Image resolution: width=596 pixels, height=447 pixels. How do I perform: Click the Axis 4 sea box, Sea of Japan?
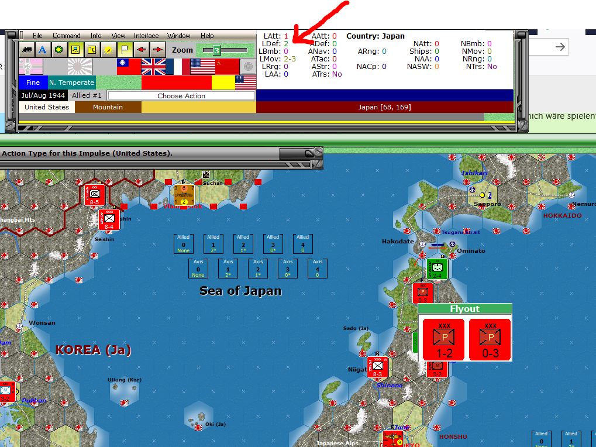click(x=318, y=269)
